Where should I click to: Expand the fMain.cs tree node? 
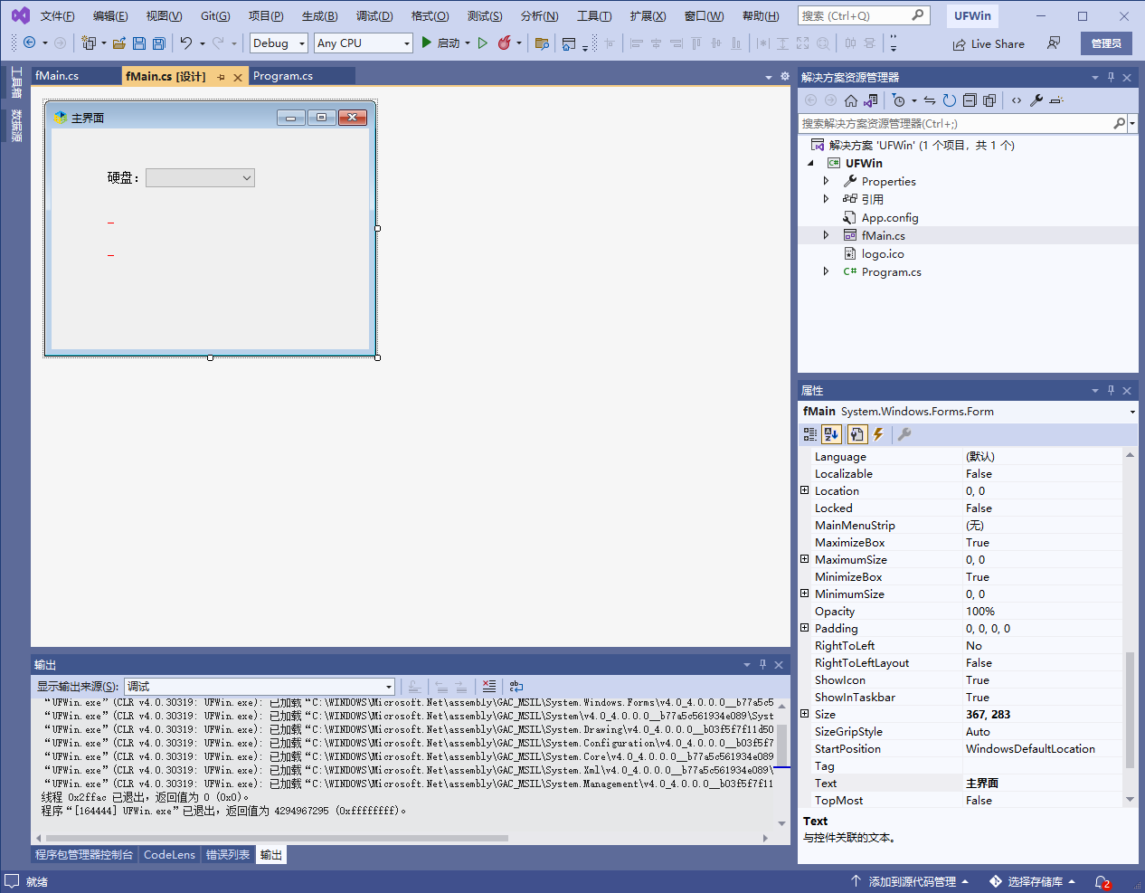[826, 235]
